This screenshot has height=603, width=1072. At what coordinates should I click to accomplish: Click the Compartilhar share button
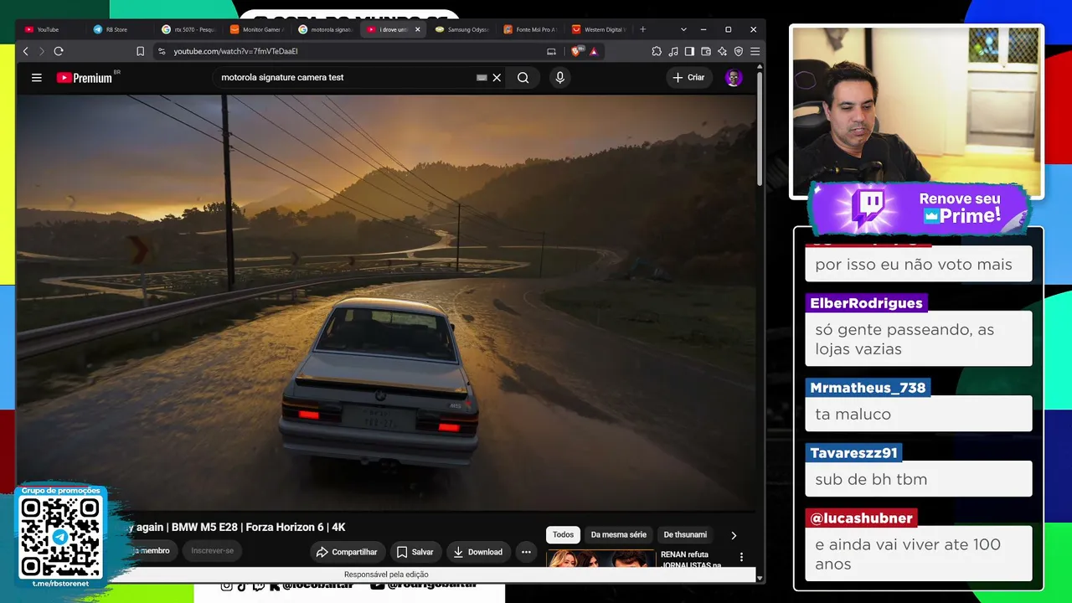coord(347,552)
